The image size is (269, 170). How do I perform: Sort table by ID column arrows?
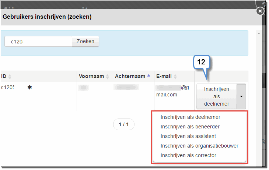[10, 77]
